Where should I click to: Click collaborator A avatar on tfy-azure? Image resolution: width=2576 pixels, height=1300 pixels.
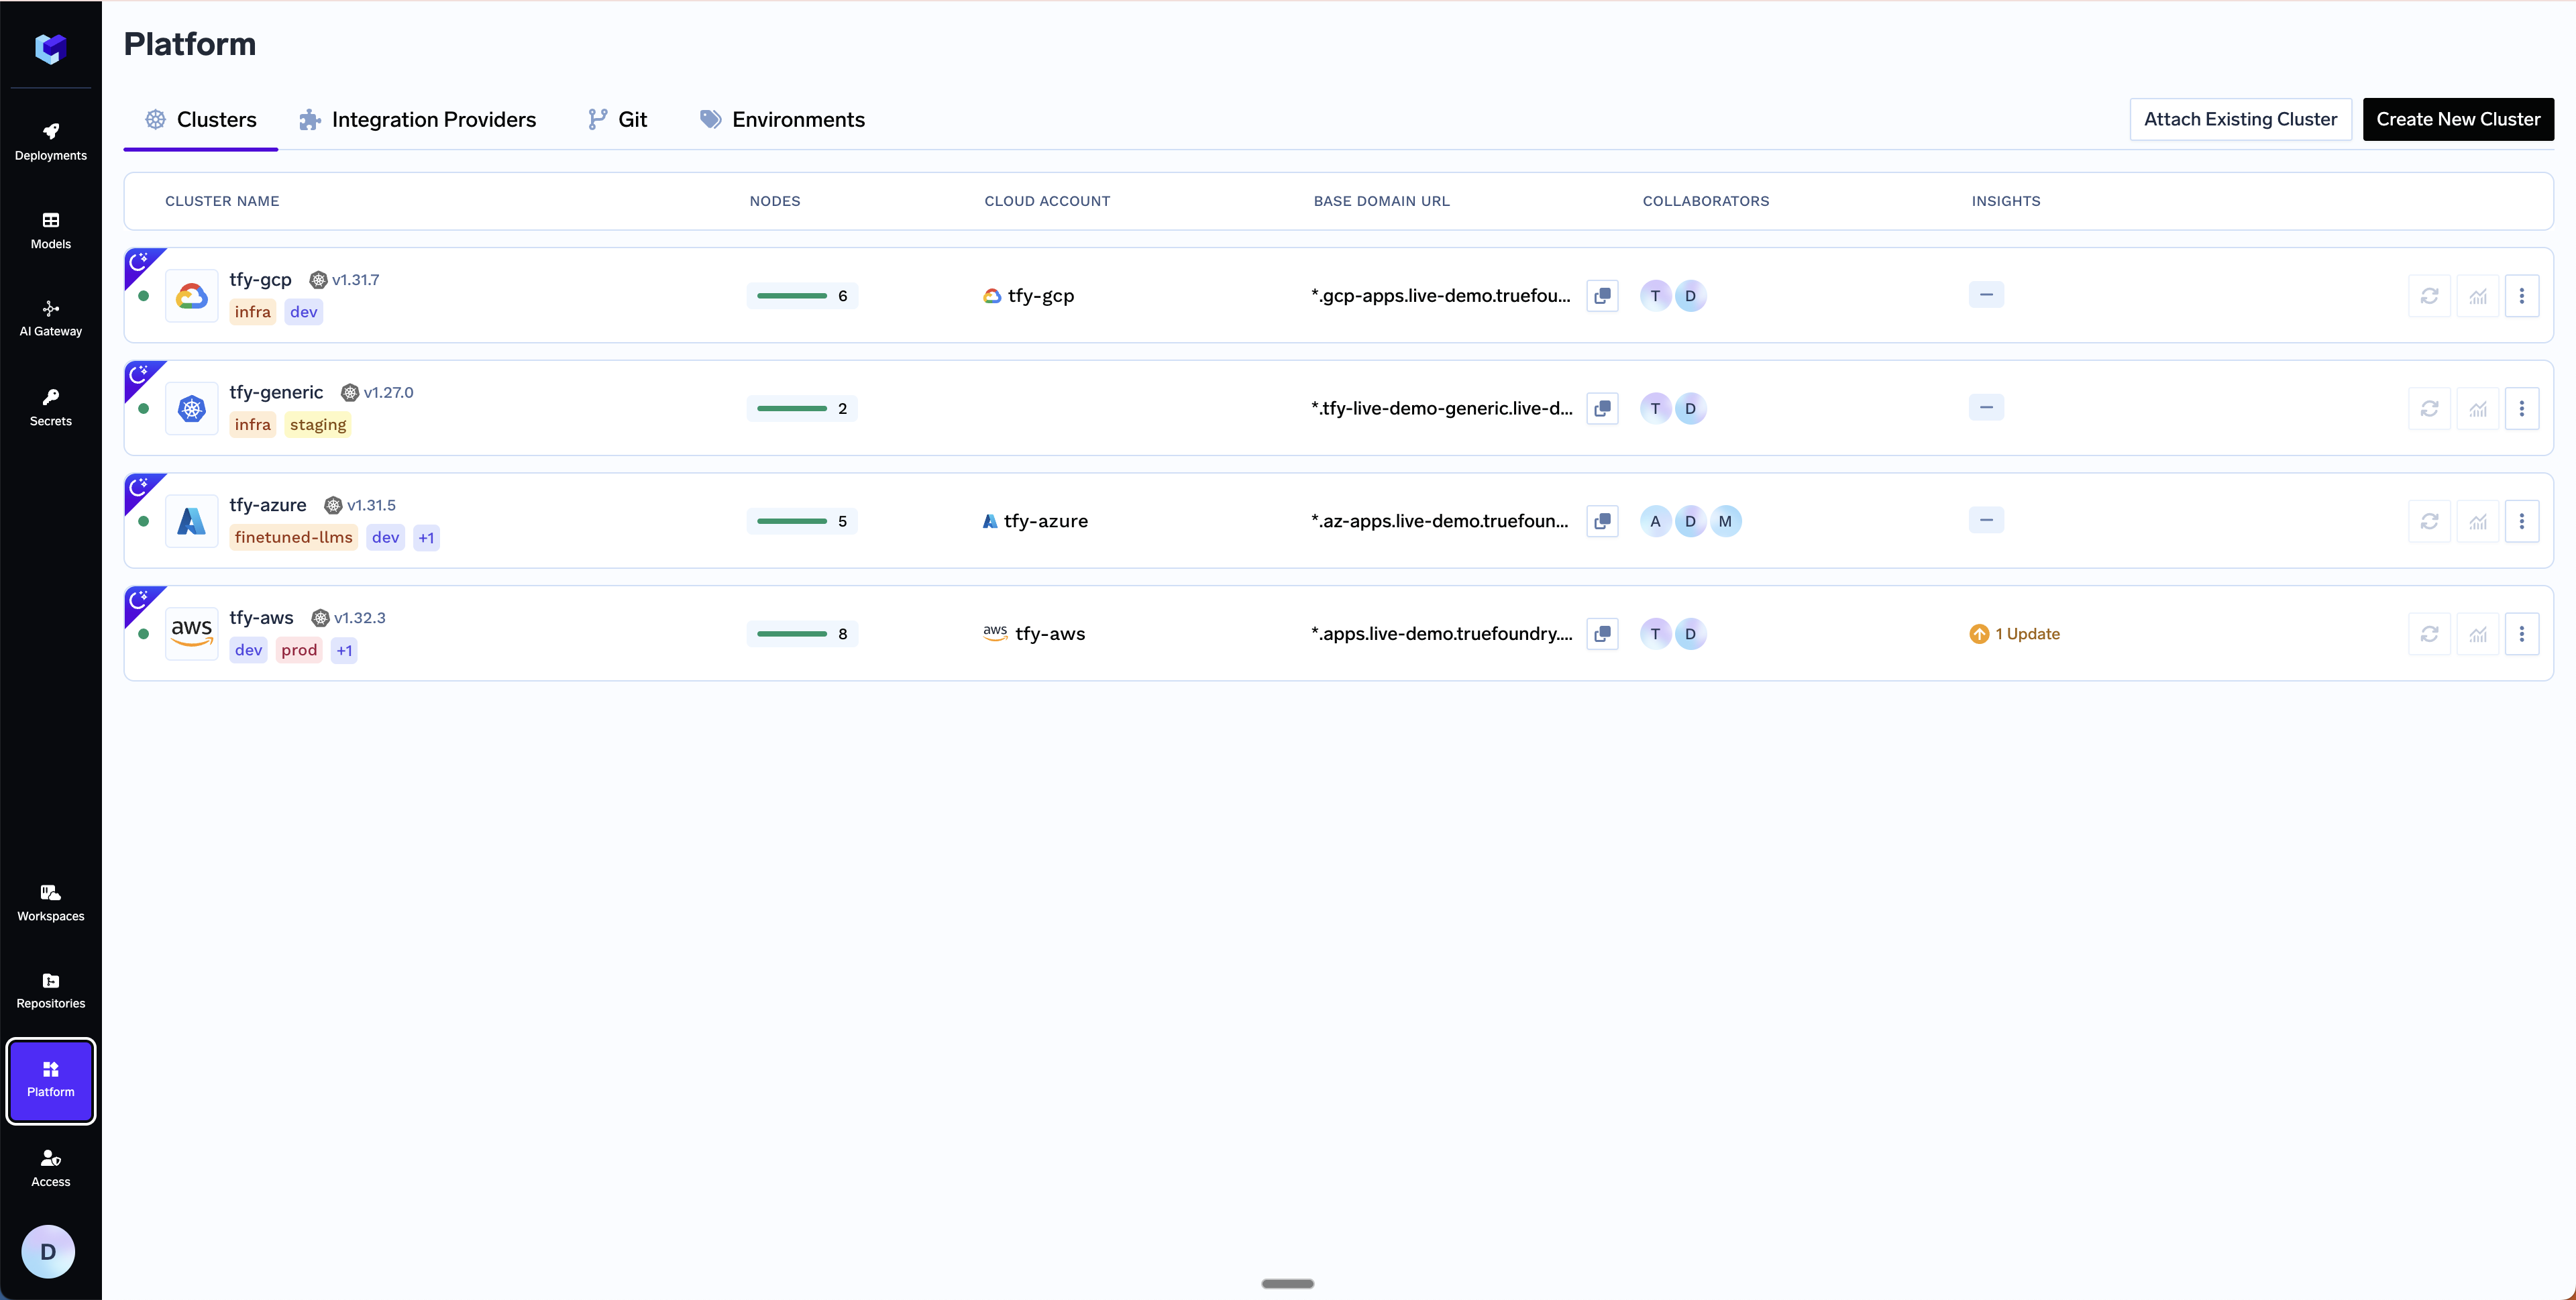[x=1655, y=521]
